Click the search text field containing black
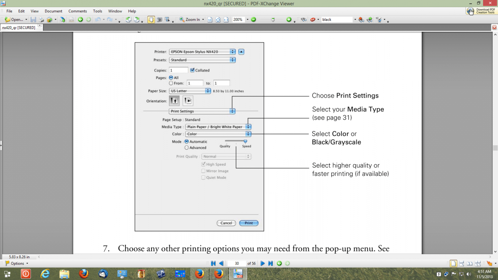The height and width of the screenshot is (280, 498). tap(337, 19)
